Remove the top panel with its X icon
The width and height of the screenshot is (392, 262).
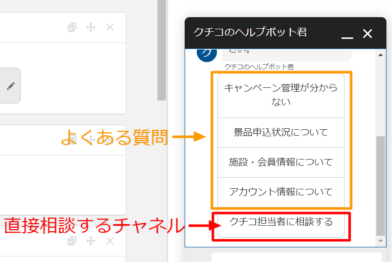[110, 28]
